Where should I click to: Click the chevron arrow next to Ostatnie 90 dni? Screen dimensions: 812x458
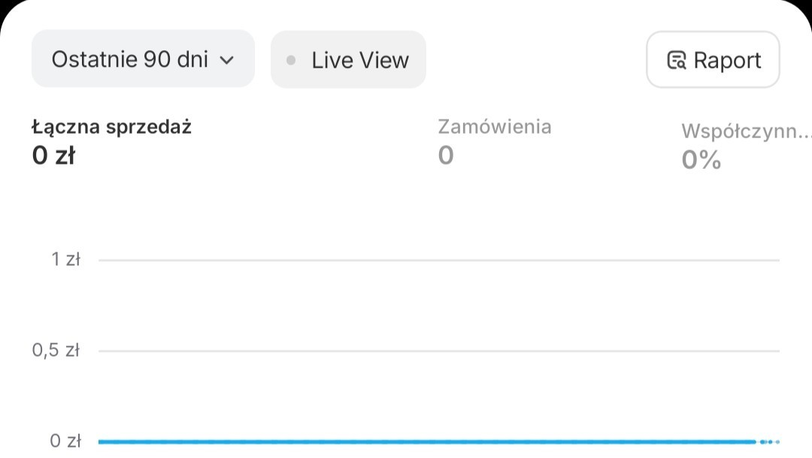point(227,61)
